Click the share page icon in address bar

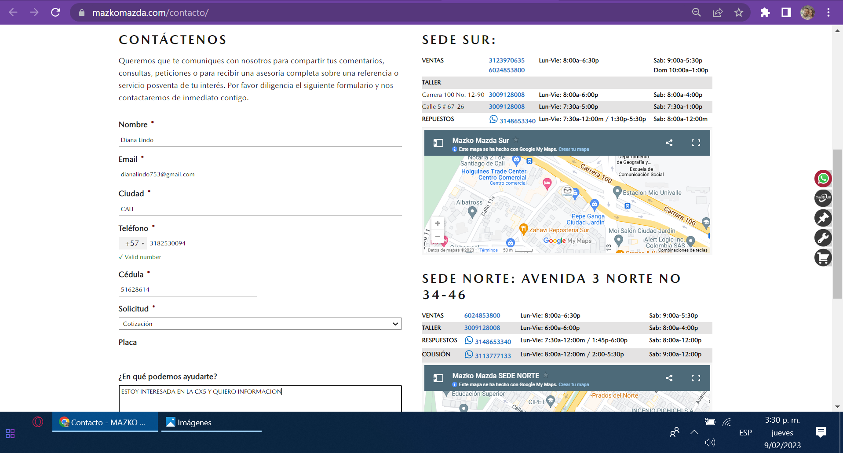click(718, 12)
